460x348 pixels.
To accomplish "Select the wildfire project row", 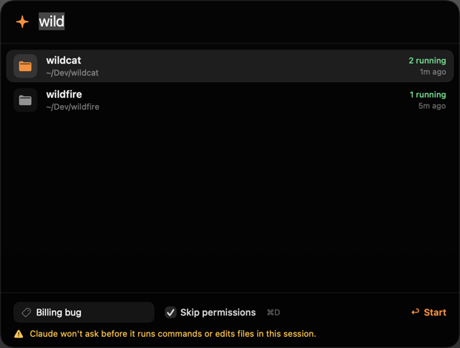I will tap(230, 100).
